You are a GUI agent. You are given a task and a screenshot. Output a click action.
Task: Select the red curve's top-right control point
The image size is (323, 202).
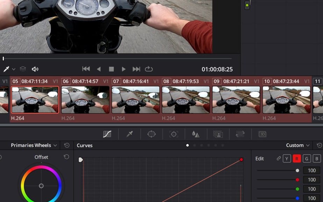coord(241,160)
